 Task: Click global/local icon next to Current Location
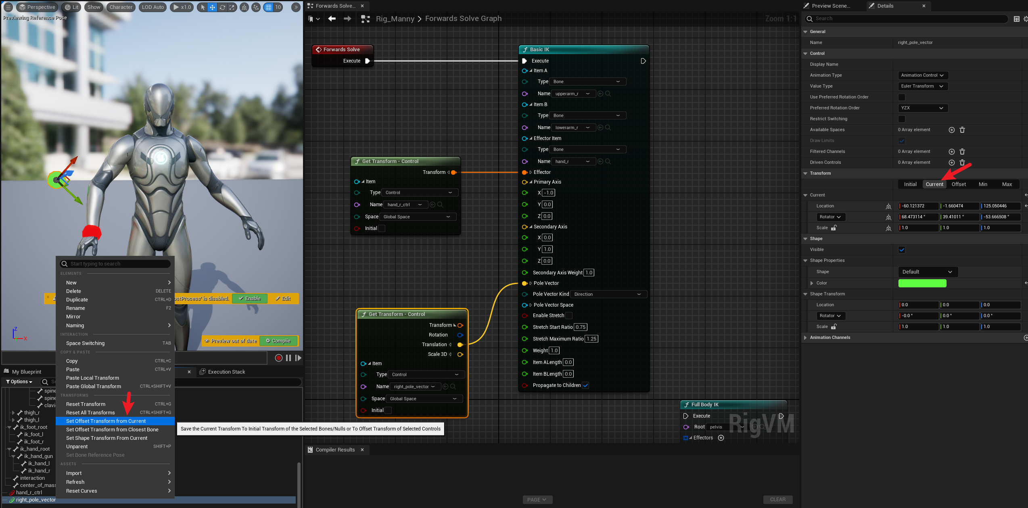pos(888,206)
